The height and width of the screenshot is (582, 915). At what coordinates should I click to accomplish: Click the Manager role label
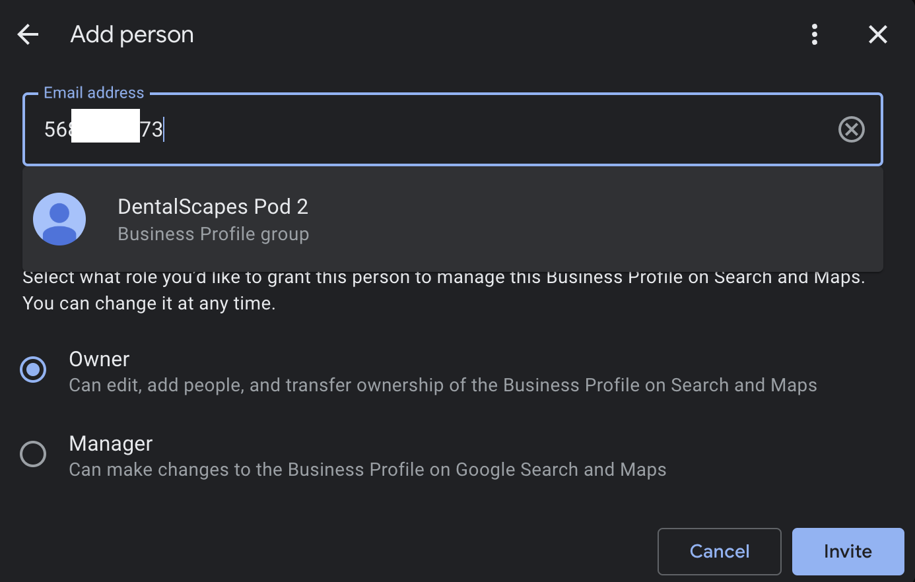[111, 443]
